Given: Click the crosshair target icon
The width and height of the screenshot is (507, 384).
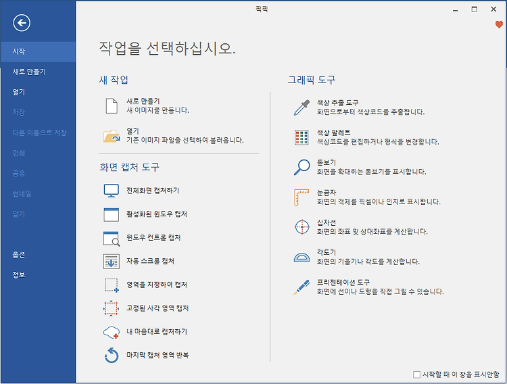Looking at the screenshot, I should click(302, 227).
